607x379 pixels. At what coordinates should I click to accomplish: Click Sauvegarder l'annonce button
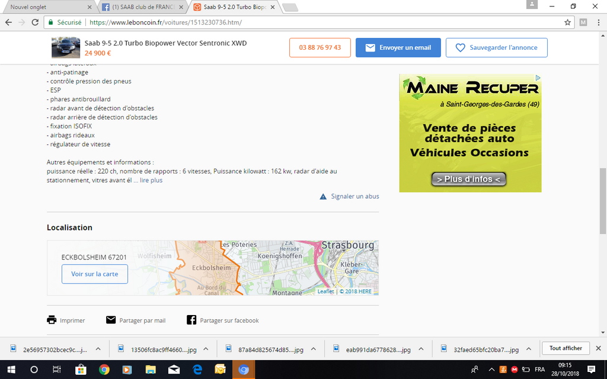click(496, 47)
